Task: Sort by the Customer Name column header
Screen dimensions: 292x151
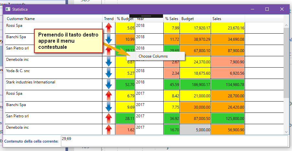Action: click(21, 19)
